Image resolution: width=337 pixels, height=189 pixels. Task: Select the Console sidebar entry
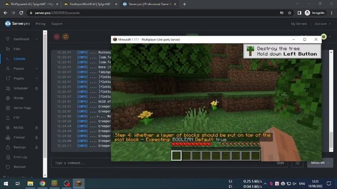pyautogui.click(x=19, y=59)
